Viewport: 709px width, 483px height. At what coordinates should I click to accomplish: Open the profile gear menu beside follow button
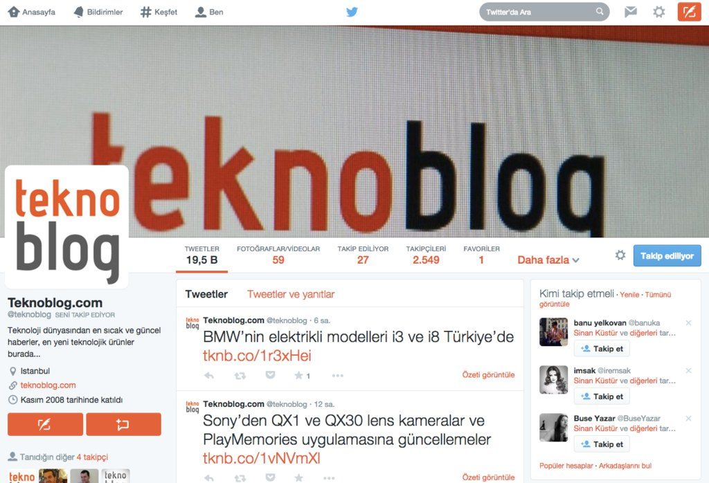pyautogui.click(x=620, y=255)
